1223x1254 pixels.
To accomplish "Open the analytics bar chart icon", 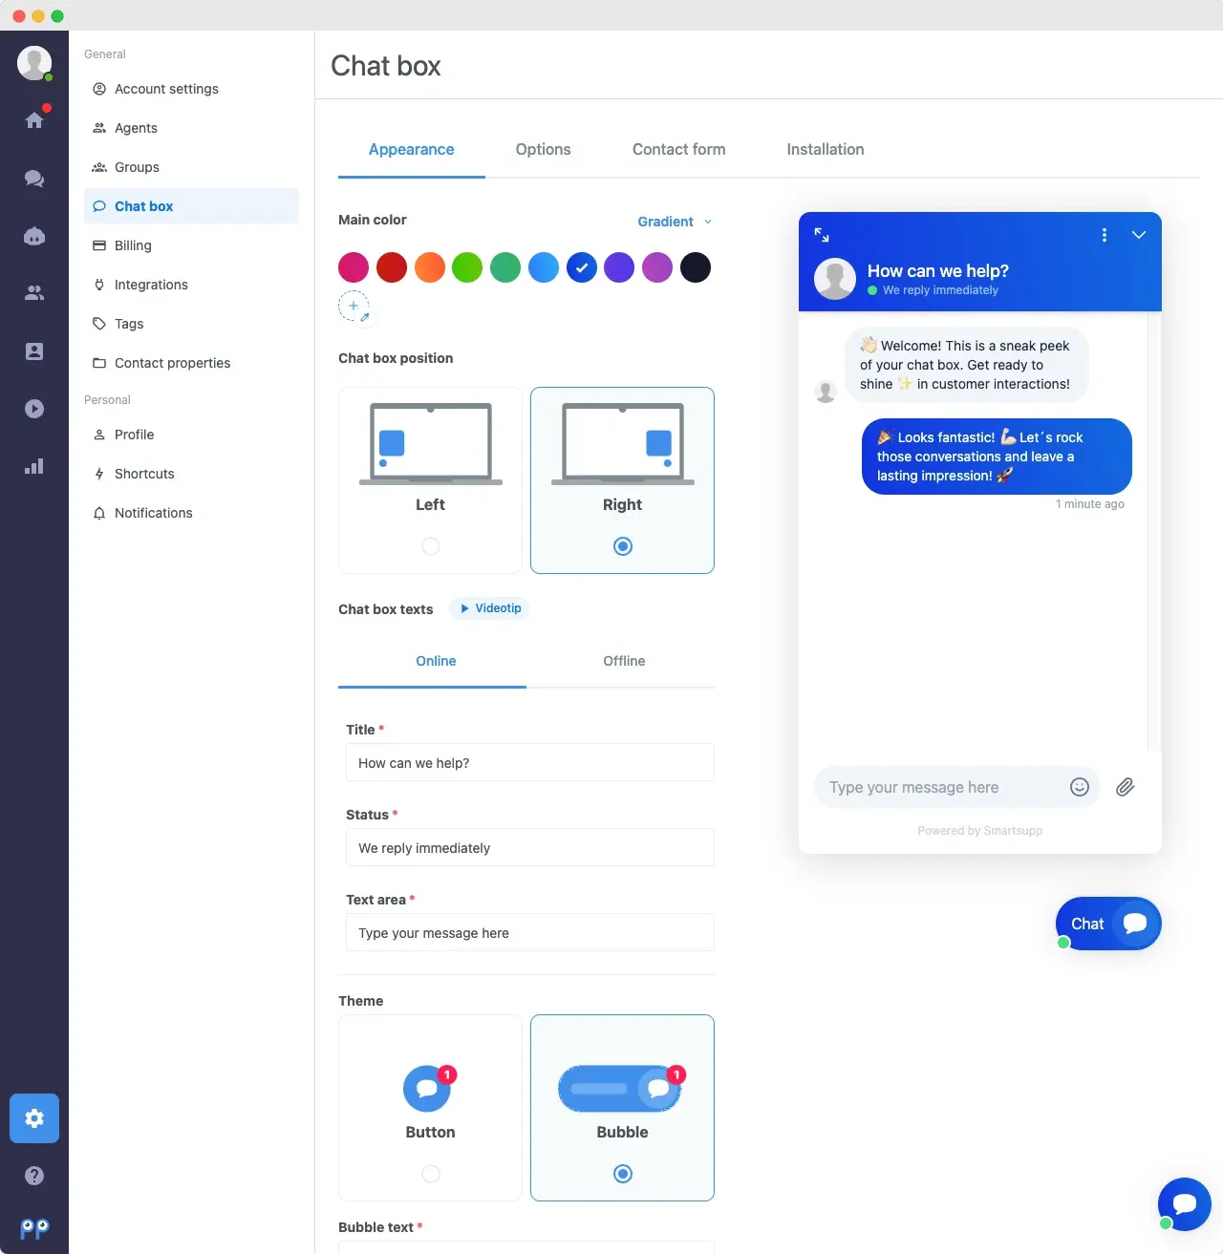I will (34, 467).
